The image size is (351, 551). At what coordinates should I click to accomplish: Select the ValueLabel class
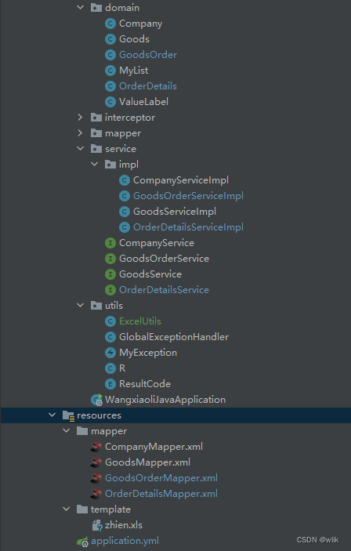(x=143, y=102)
